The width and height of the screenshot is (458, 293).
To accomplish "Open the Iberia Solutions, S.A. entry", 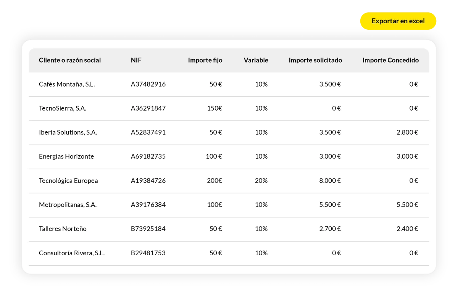I will point(229,132).
